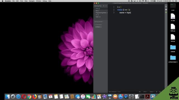Open Help menu
This screenshot has width=179, height=100.
point(50,1)
